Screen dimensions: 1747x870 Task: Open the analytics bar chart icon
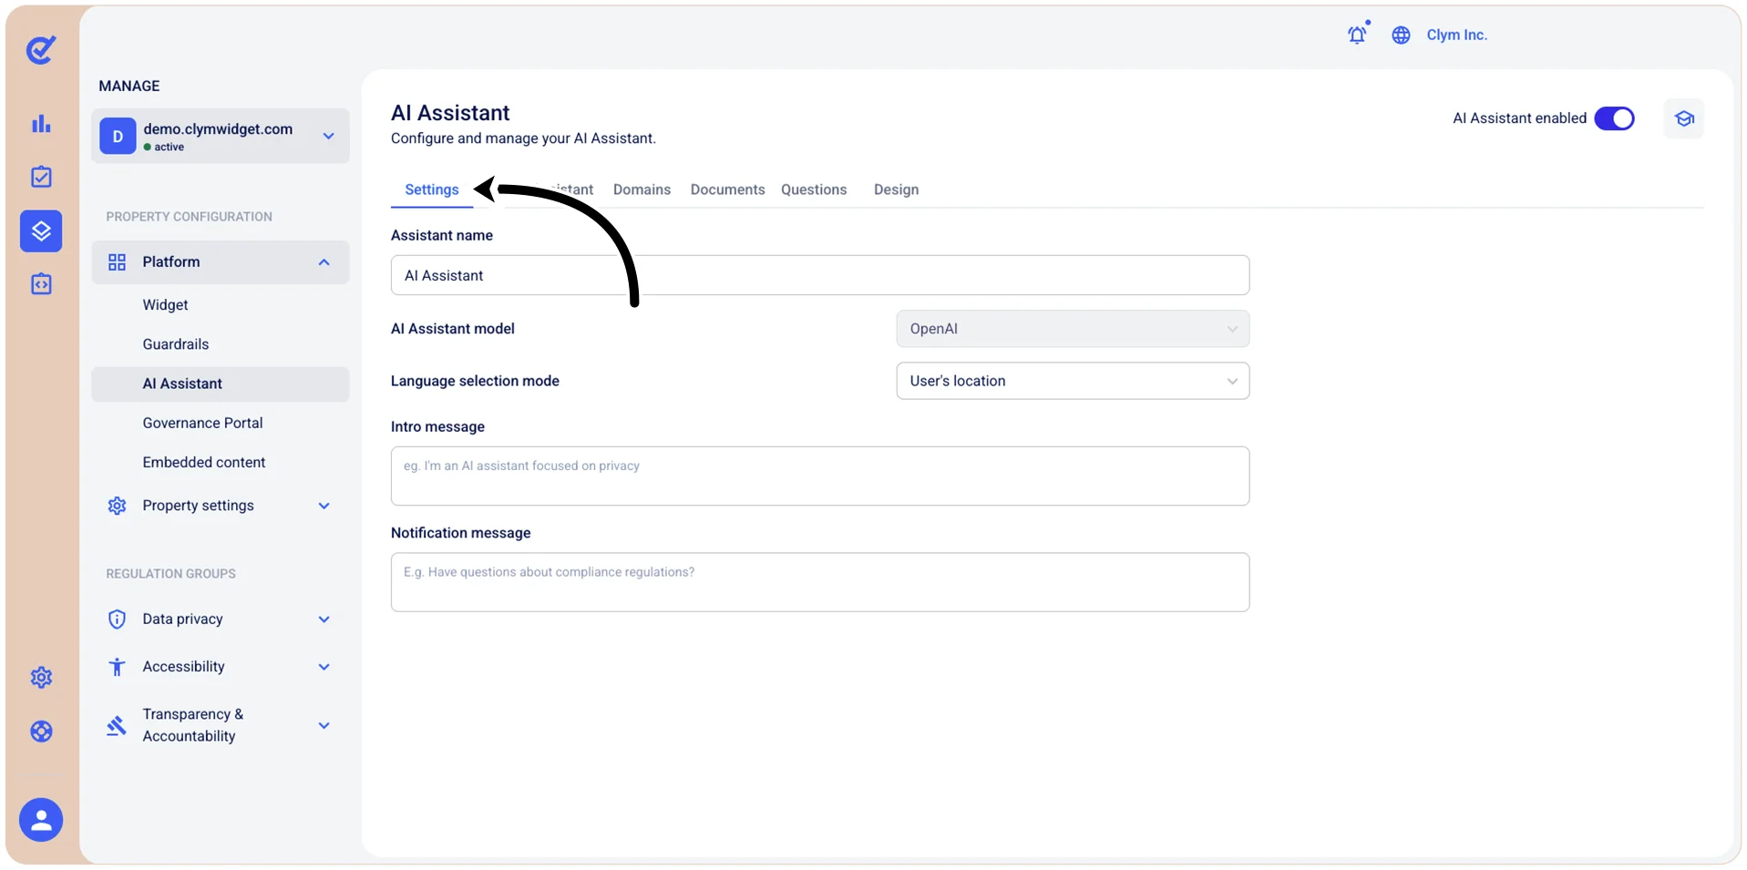click(x=41, y=124)
